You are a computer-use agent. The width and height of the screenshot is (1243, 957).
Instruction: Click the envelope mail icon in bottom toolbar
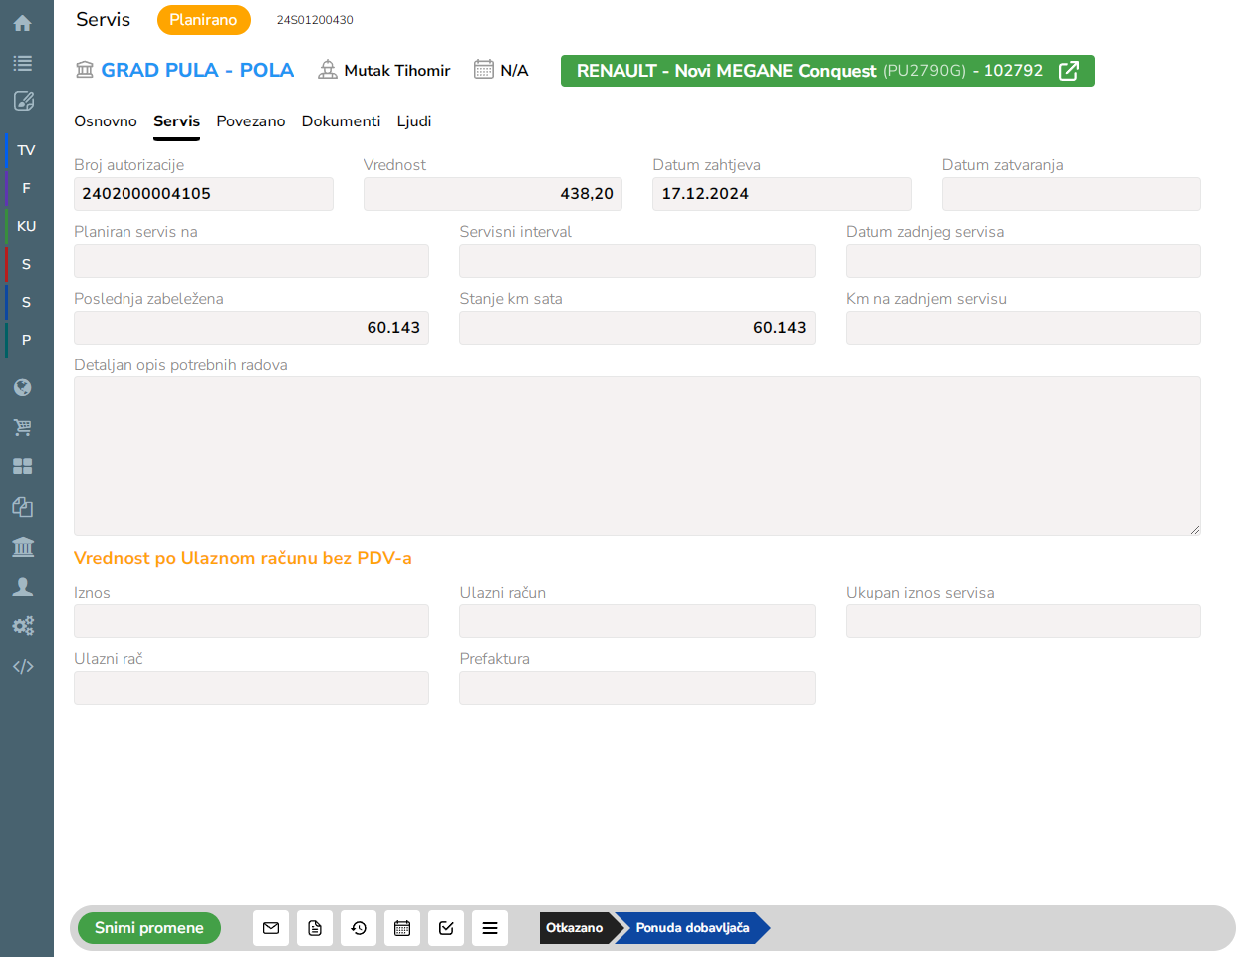(x=271, y=928)
